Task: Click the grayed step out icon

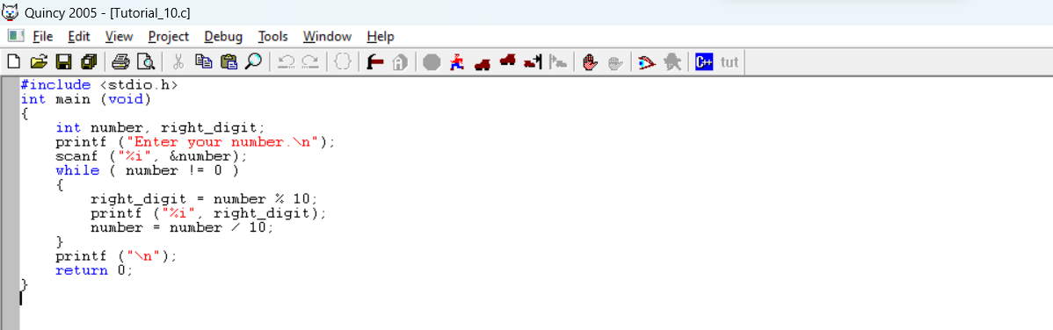Action: pos(557,62)
